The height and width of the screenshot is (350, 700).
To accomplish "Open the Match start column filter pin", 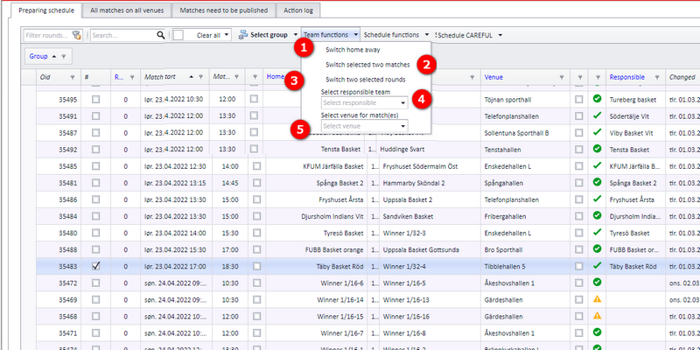I will (201, 77).
